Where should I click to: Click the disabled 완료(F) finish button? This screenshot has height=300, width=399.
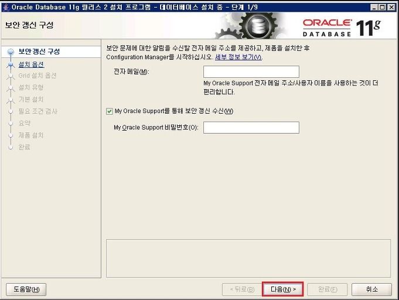(328, 289)
